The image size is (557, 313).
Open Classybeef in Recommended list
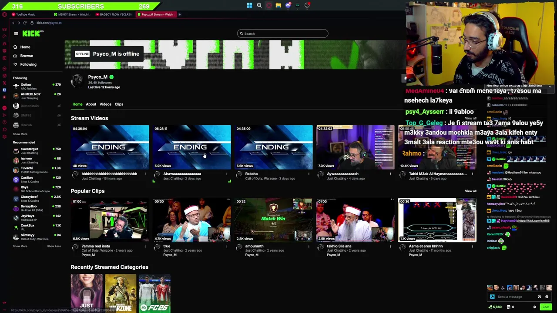(37, 198)
